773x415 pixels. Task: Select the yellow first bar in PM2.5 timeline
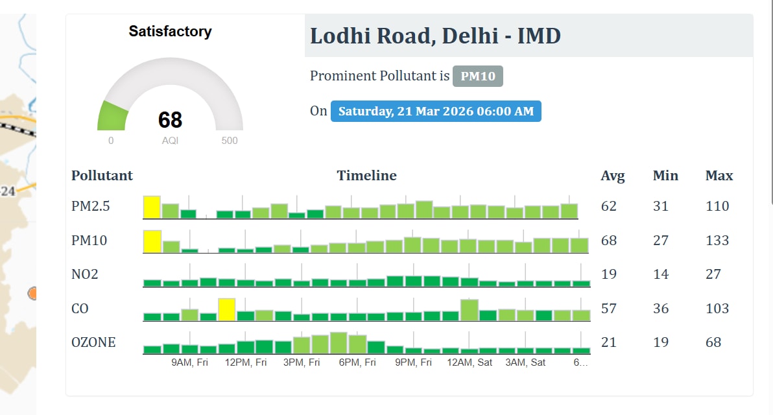[152, 207]
